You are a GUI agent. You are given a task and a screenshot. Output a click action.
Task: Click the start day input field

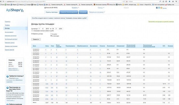(x=40, y=29)
